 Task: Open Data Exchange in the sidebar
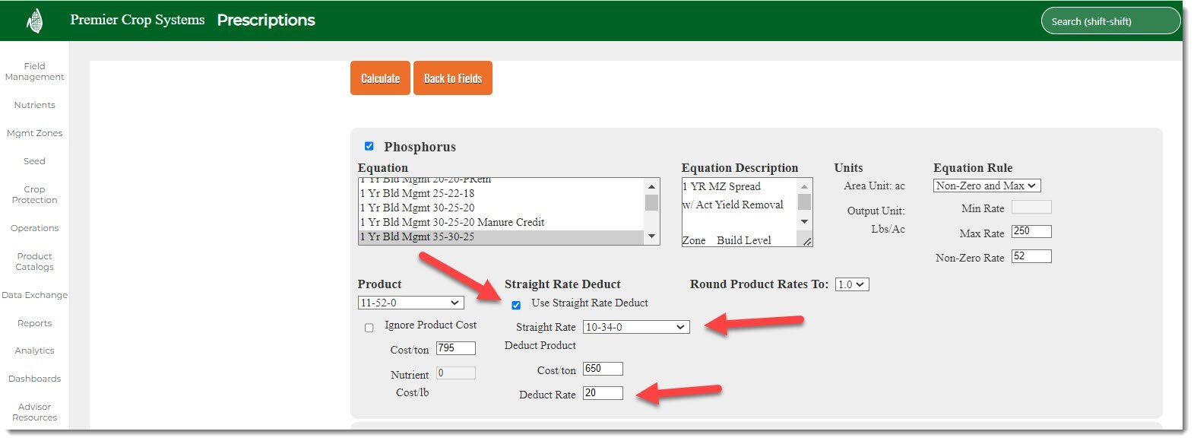34,295
